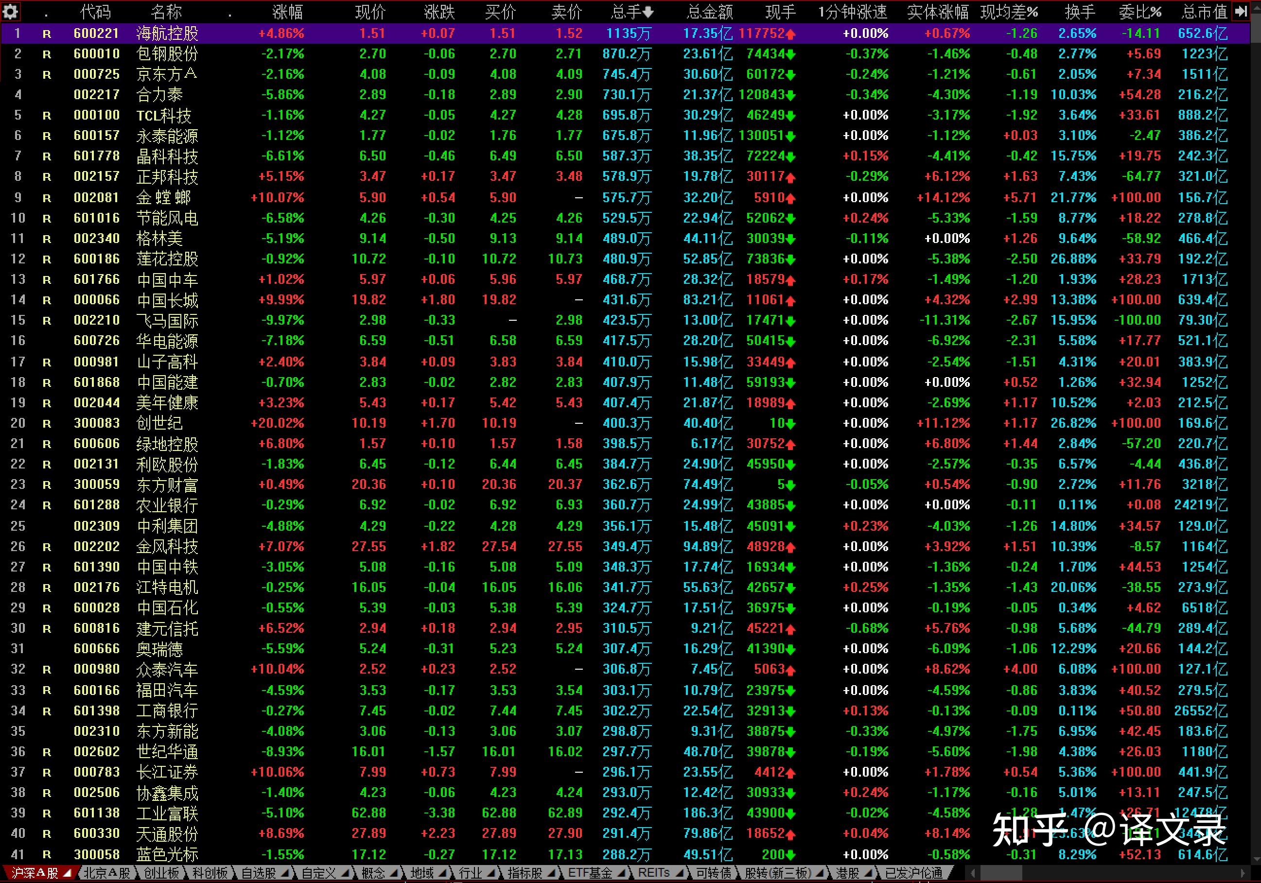Click the jump-to-last-column arrow icon
1261x883 pixels.
(1241, 11)
